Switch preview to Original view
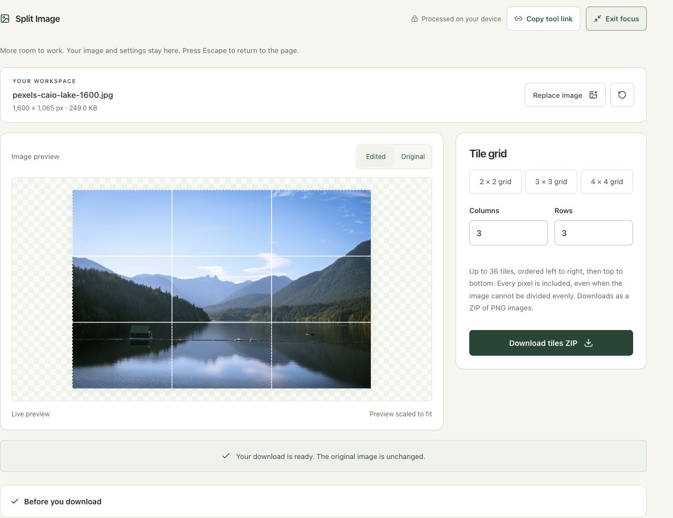673x518 pixels. coord(413,156)
